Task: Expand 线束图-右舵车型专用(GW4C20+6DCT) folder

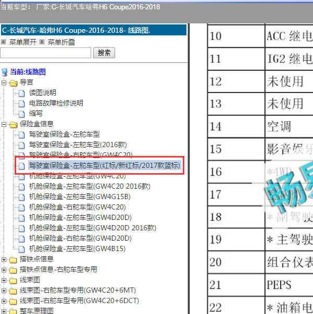Action: 4,302
